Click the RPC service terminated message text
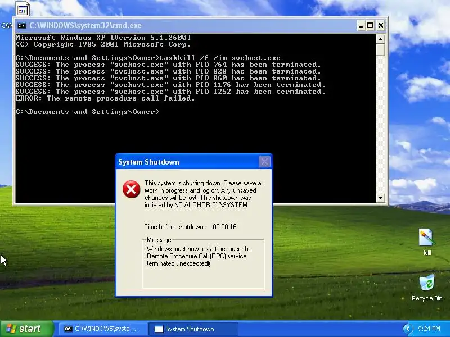This screenshot has height=337, width=450. coord(199,256)
